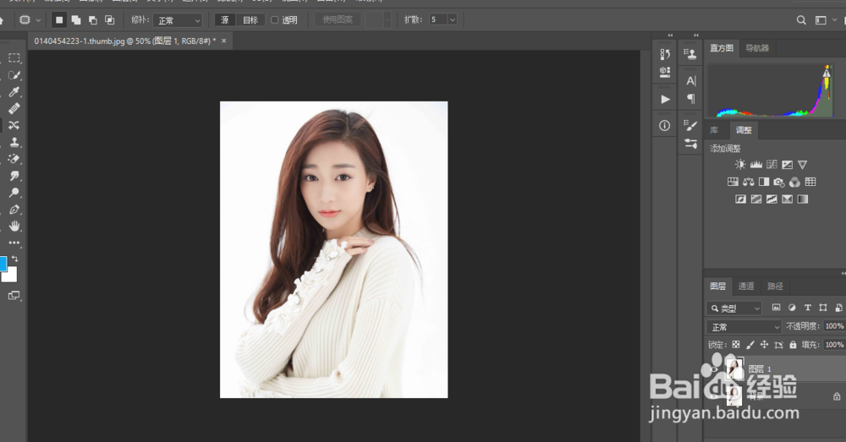Select the 目标 (Destination) patch option
This screenshot has height=442, width=846.
point(250,20)
